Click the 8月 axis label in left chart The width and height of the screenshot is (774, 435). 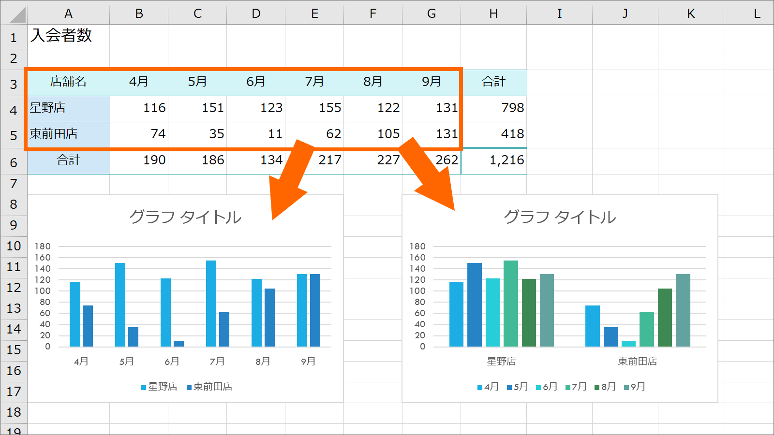tap(263, 362)
